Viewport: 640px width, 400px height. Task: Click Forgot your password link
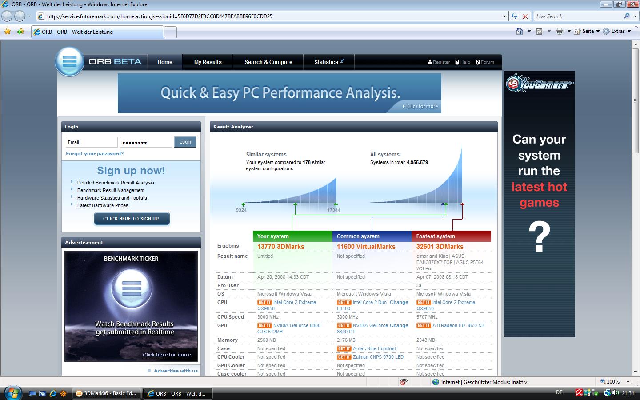95,153
